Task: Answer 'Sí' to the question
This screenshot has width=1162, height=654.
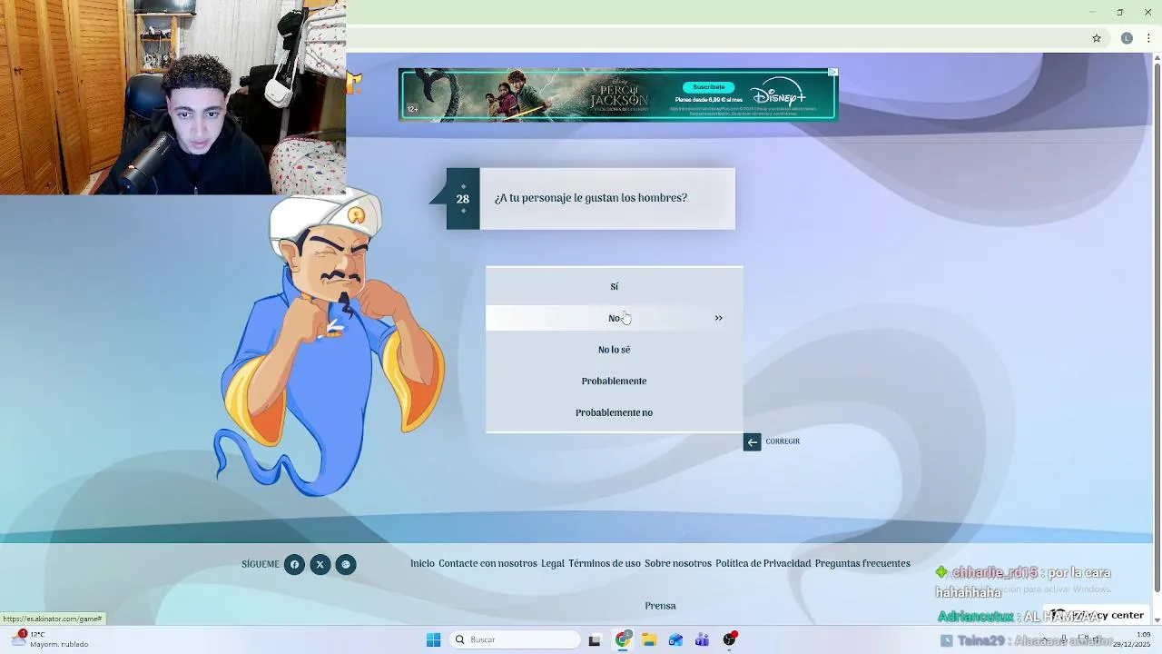Action: (x=614, y=286)
